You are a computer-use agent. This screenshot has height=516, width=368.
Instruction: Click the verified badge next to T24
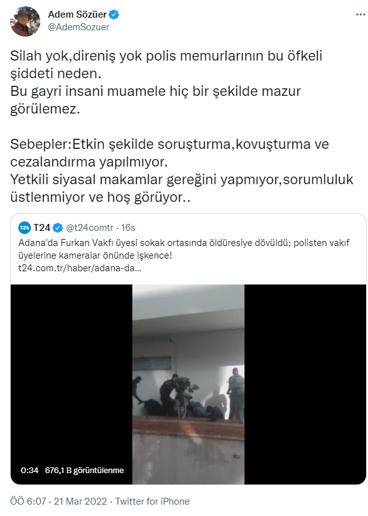57,227
